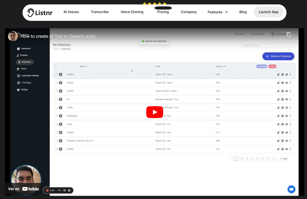Expand the Features dropdown

[218, 12]
